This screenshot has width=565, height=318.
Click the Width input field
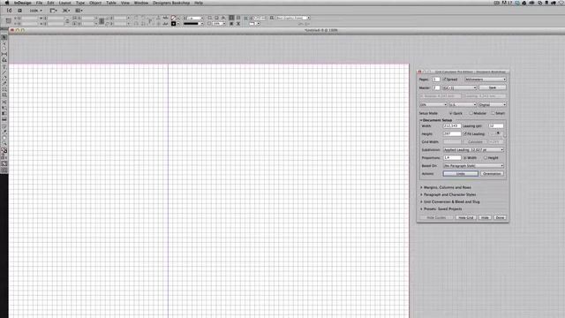point(451,125)
